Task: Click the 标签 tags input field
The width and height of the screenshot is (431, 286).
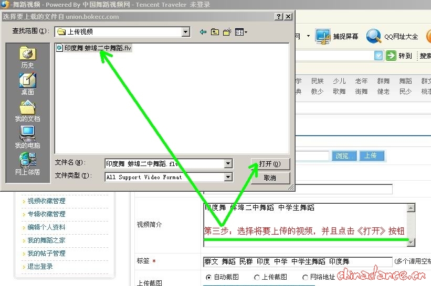Action: click(x=298, y=261)
